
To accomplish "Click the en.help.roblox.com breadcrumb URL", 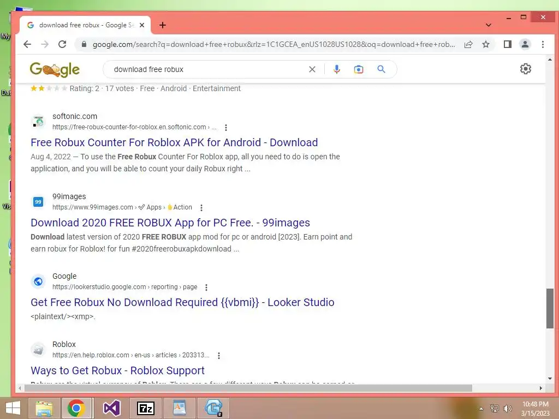I will pyautogui.click(x=131, y=355).
